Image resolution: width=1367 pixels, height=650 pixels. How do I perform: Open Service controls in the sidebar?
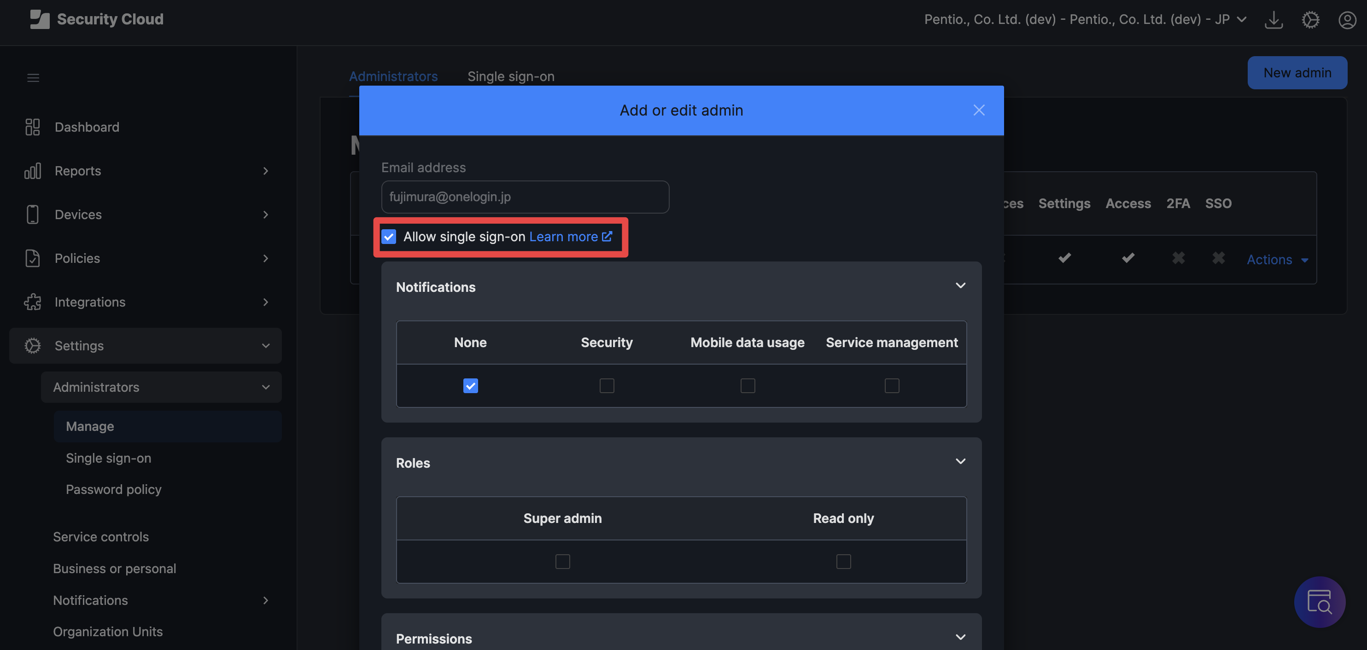point(101,537)
